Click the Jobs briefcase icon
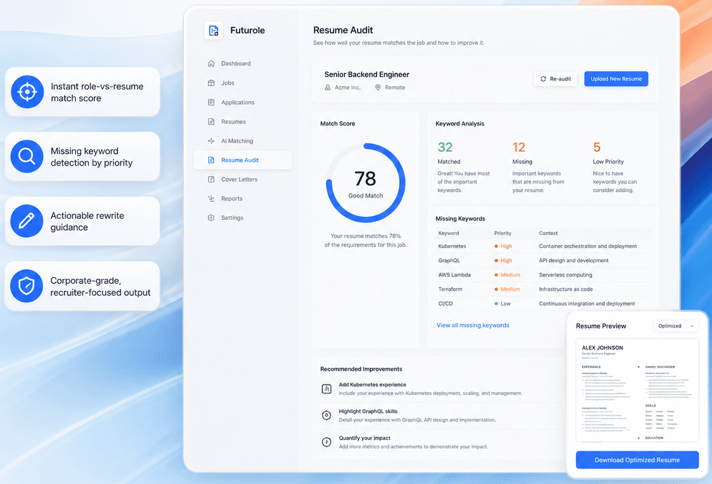This screenshot has width=712, height=484. pyautogui.click(x=211, y=83)
